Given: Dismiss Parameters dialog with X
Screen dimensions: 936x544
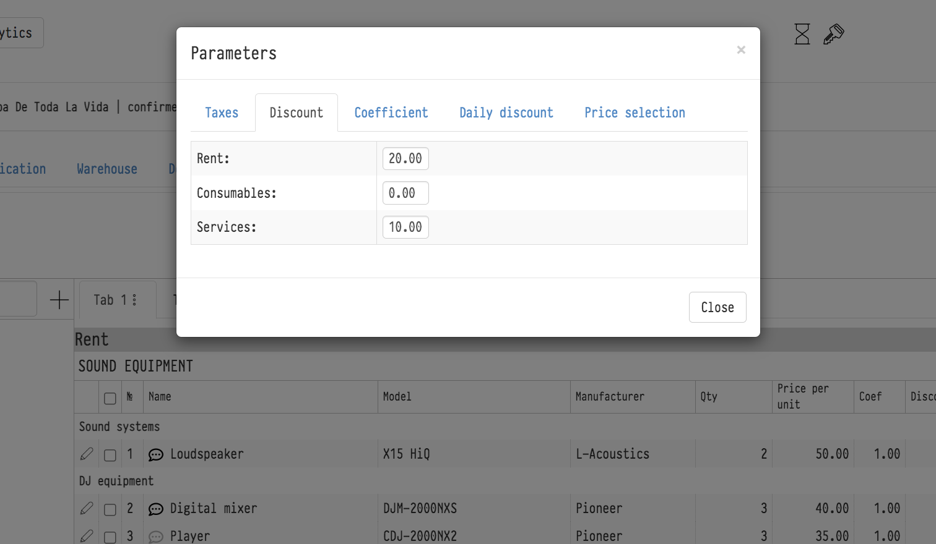Looking at the screenshot, I should click(741, 50).
